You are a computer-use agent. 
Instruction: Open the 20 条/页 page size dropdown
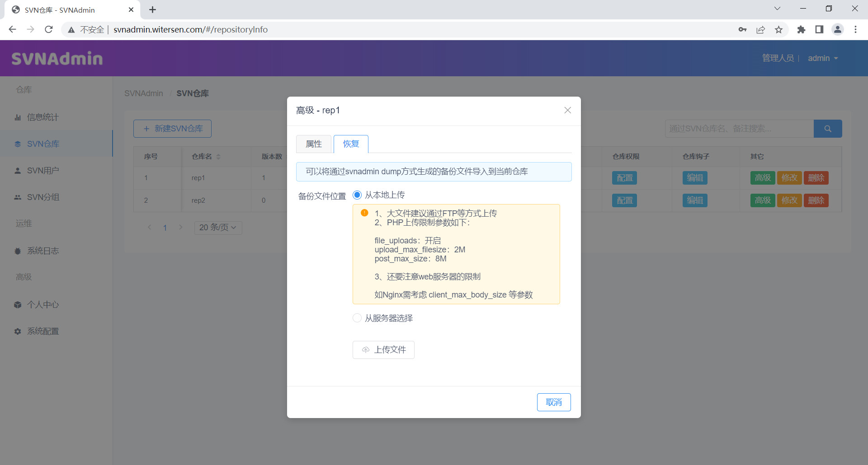(218, 228)
